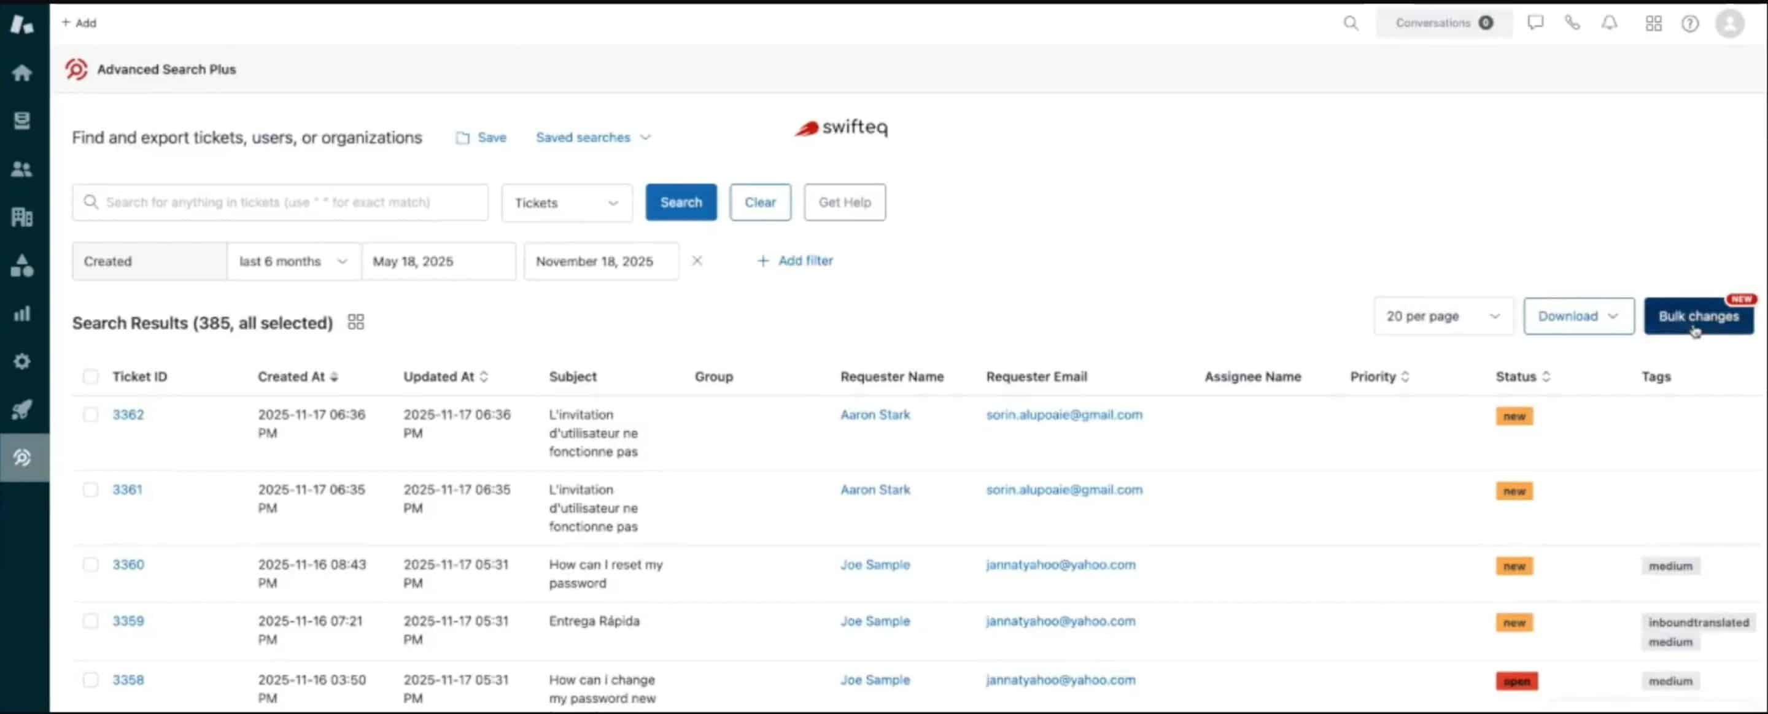Toggle the select-all tickets checkbox

pyautogui.click(x=91, y=377)
